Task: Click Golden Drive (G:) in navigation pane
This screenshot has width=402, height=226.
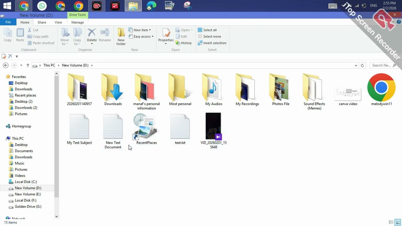Action: (28, 207)
